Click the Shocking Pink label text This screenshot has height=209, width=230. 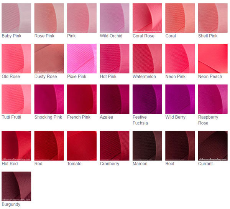(x=48, y=117)
